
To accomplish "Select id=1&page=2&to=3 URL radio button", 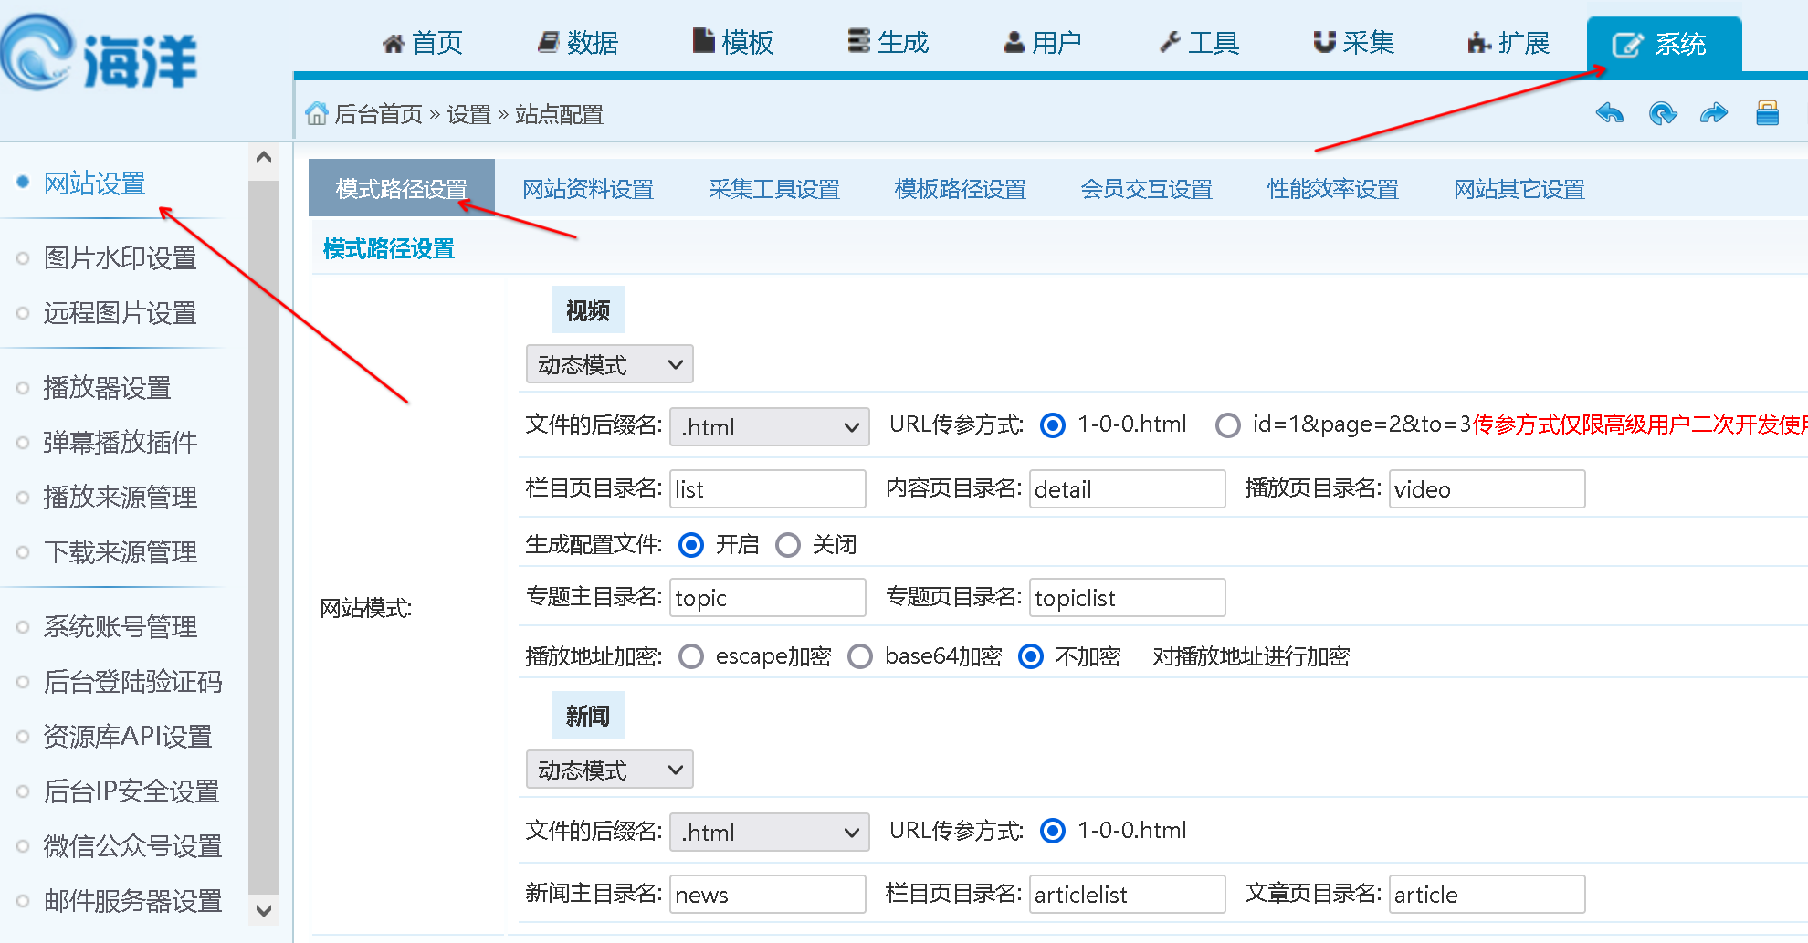I will [x=1228, y=425].
